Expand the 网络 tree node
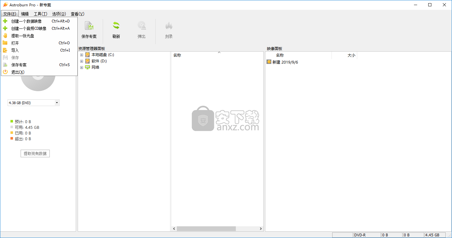This screenshot has width=452, height=238. (81, 67)
